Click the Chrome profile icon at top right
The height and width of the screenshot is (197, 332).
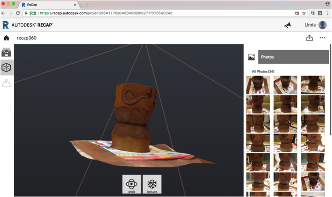[327, 4]
